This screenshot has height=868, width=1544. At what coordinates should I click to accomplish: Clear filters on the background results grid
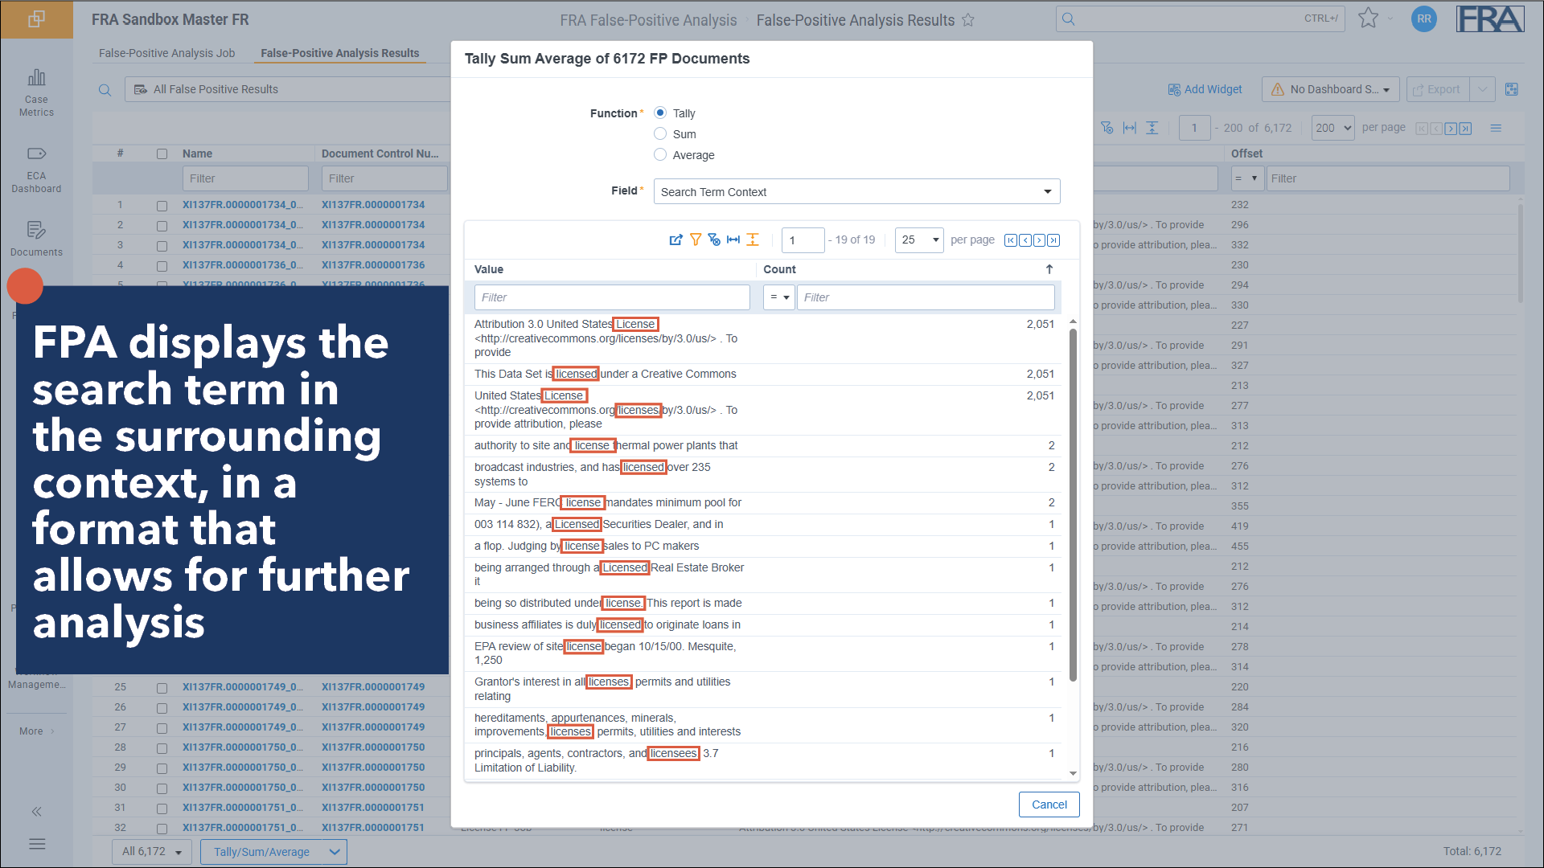pyautogui.click(x=1107, y=128)
